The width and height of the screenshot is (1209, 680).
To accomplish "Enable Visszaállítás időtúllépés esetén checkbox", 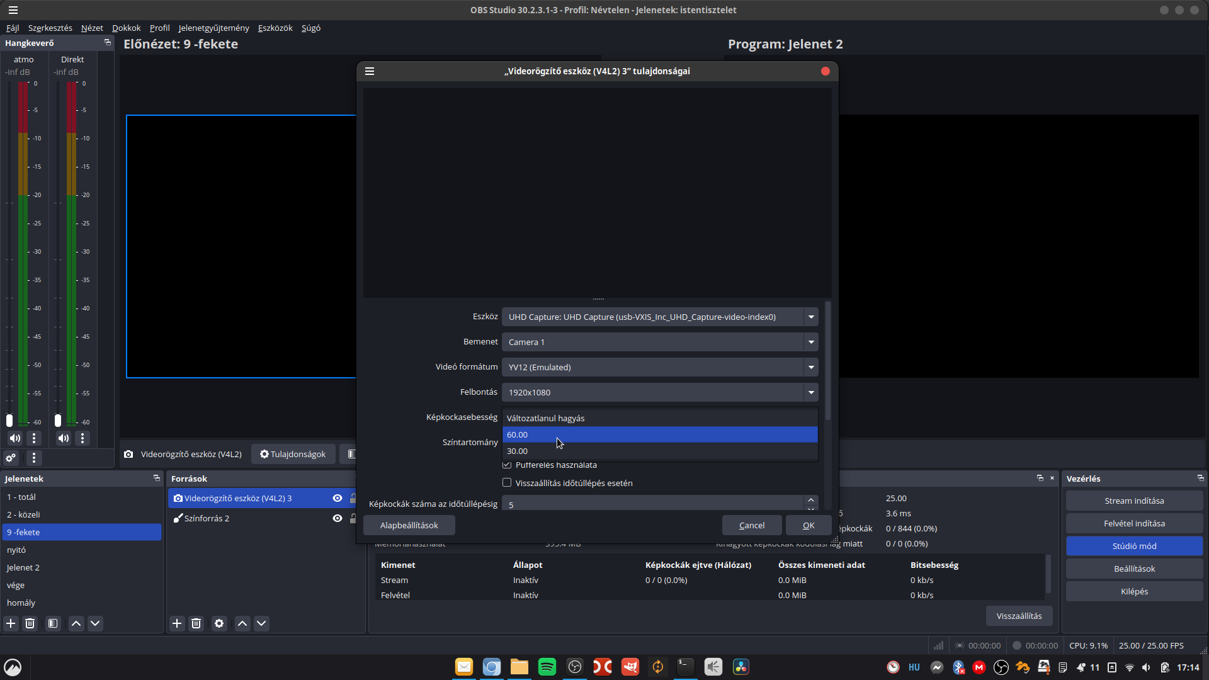I will (507, 483).
